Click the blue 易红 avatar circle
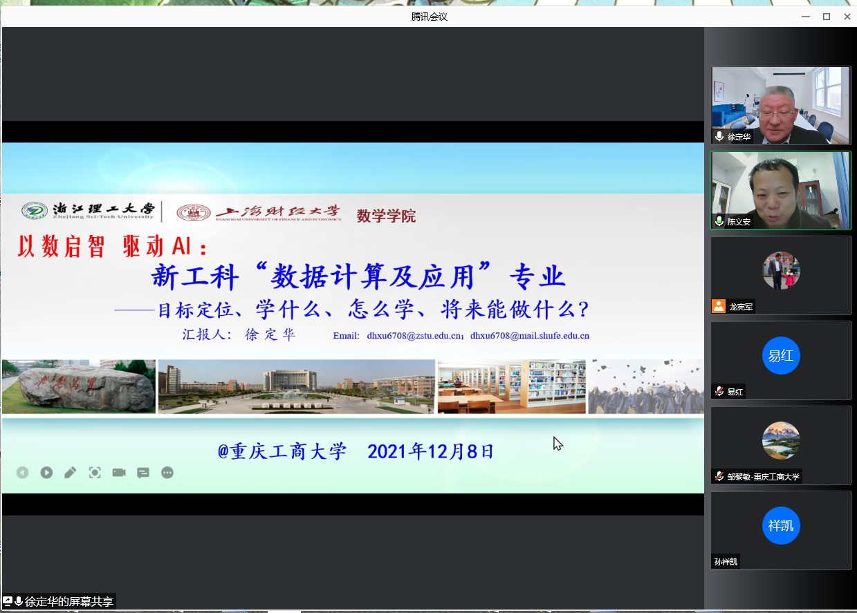Viewport: 857px width, 613px height. tap(781, 356)
